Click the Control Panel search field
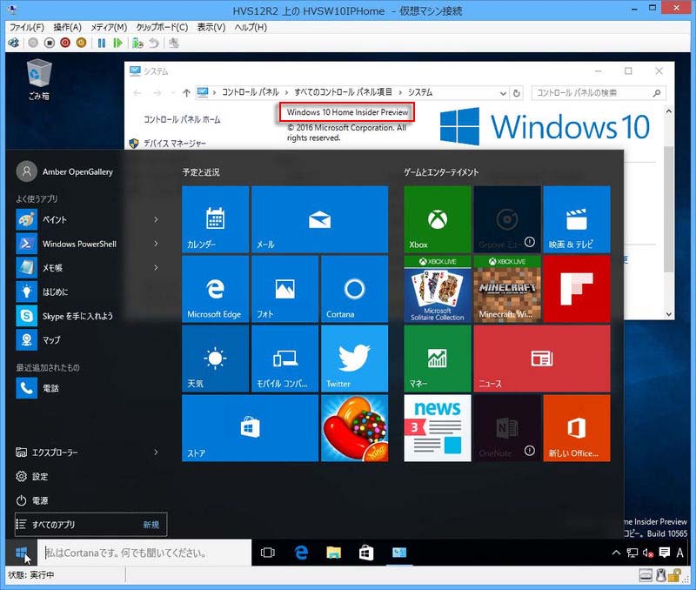Screen dimensions: 696x590 point(599,93)
